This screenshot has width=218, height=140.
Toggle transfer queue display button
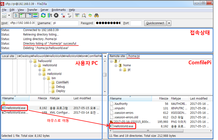[x=35, y=15]
